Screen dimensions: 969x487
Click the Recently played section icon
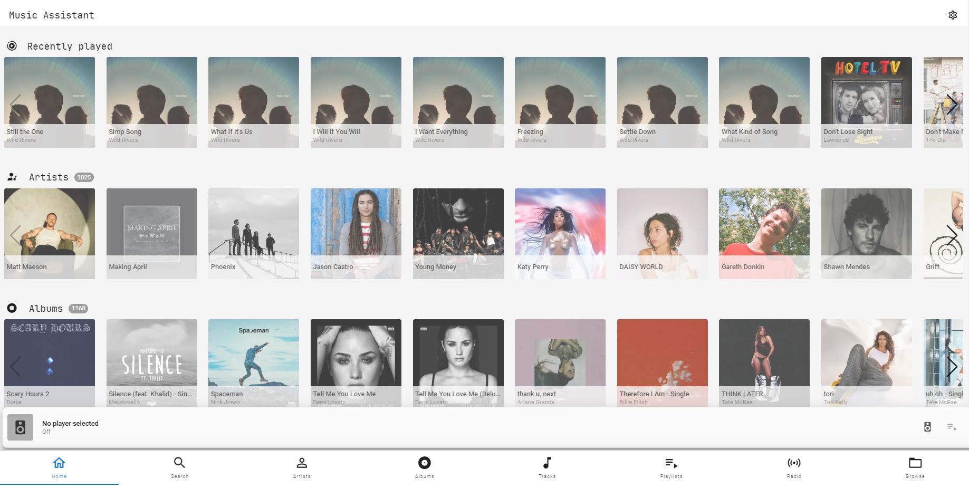[x=12, y=46]
